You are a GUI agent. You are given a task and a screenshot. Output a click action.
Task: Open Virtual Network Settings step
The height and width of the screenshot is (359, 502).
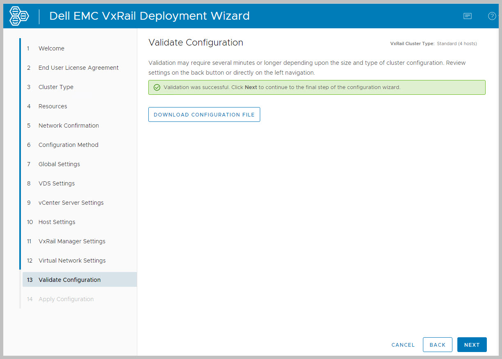[72, 261]
